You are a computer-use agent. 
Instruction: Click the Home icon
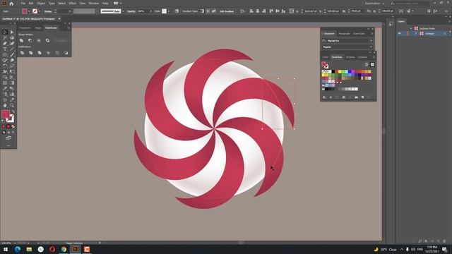pos(11,4)
